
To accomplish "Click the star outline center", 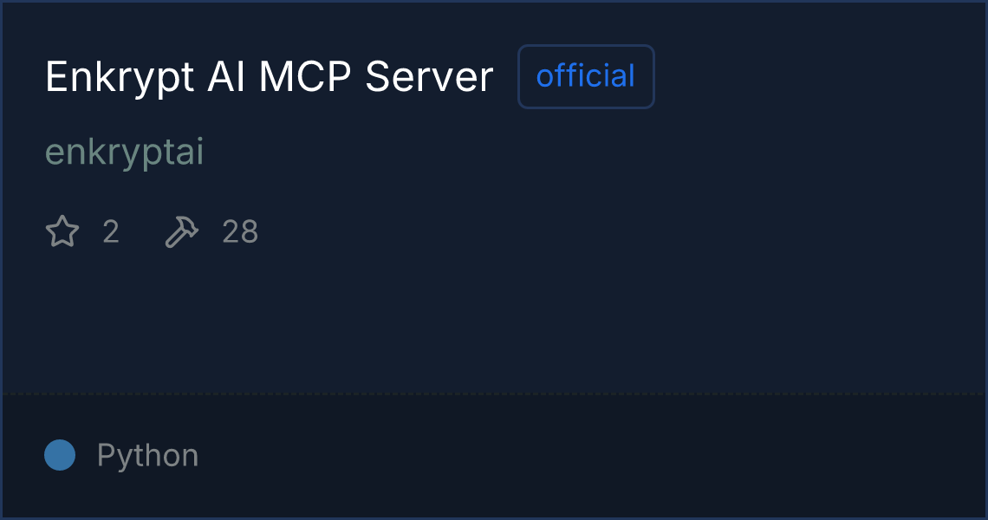I will [62, 231].
